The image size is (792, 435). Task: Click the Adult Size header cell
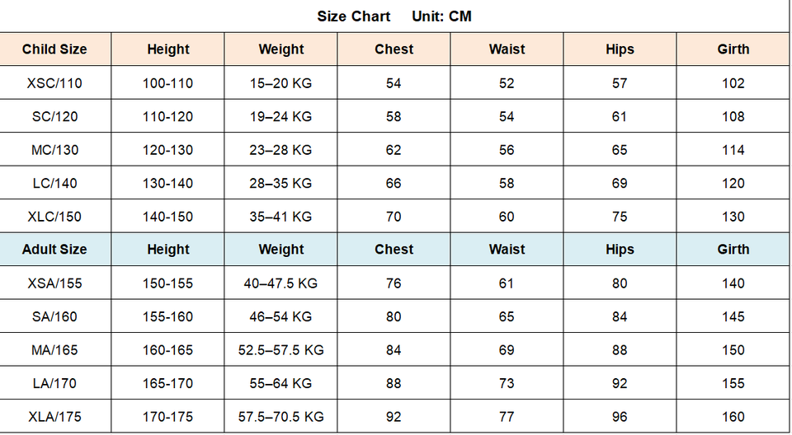click(54, 250)
